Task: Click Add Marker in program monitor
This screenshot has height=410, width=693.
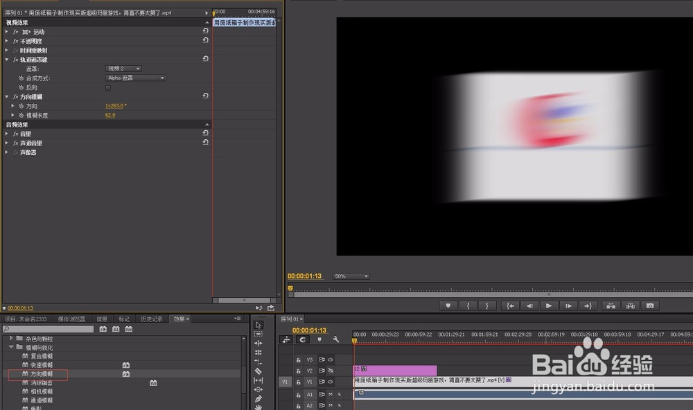Action: click(x=448, y=305)
